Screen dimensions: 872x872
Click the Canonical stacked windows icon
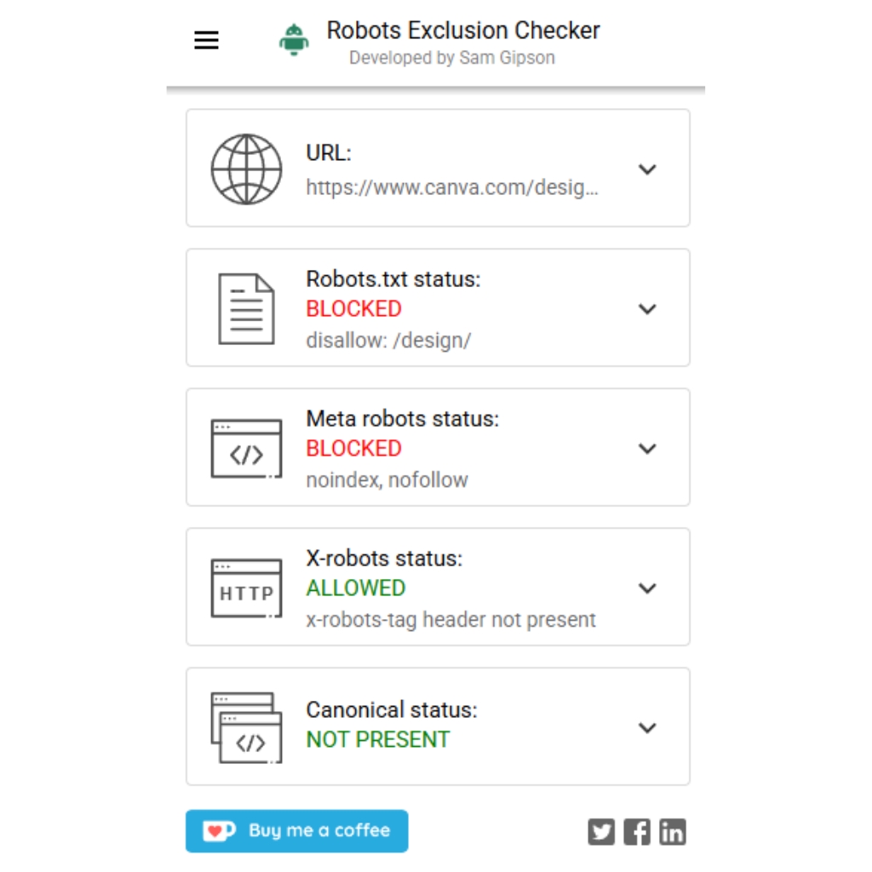(243, 727)
